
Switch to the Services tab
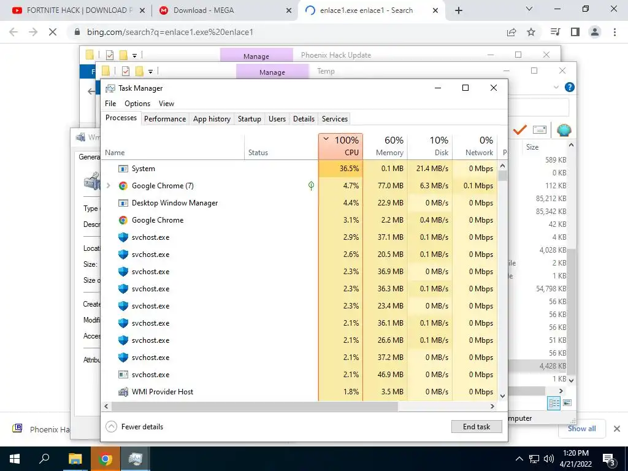point(334,119)
